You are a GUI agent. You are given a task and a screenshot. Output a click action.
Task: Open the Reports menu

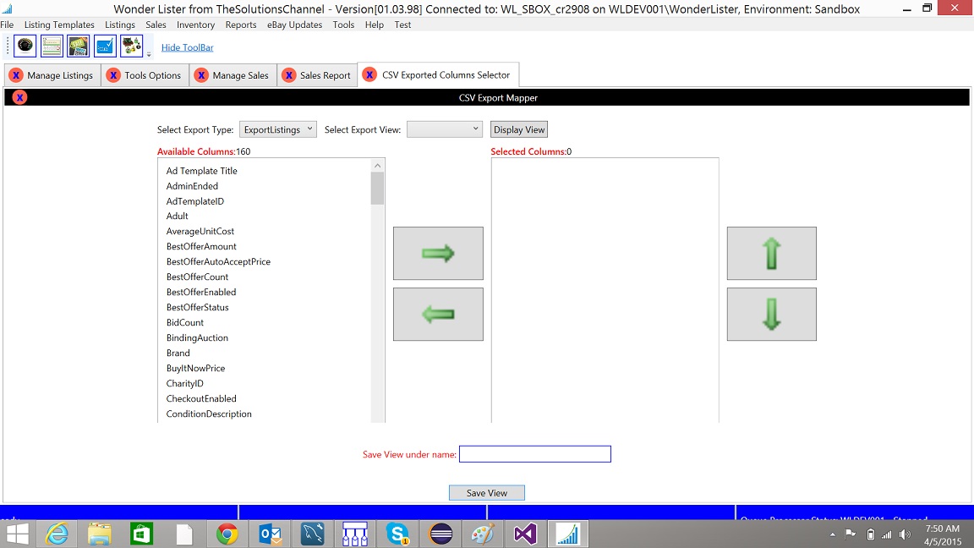(x=241, y=25)
